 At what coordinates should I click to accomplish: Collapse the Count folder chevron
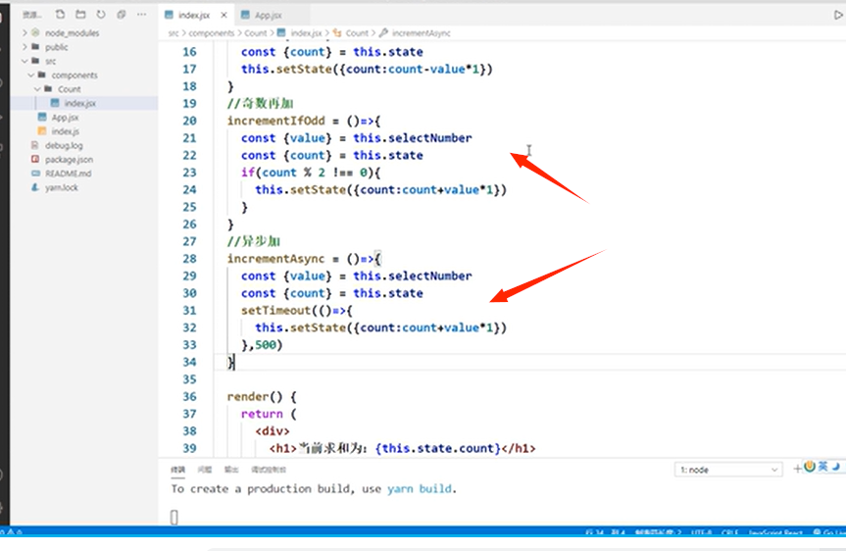(37, 89)
